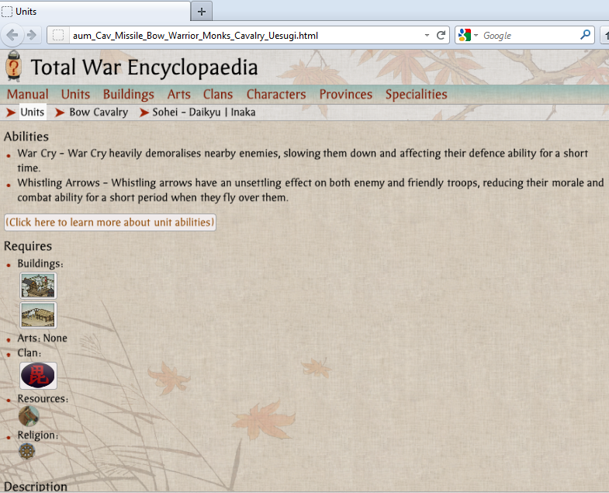609x493 pixels.
Task: Click the Bow Cavalry breadcrumb link
Action: point(99,112)
